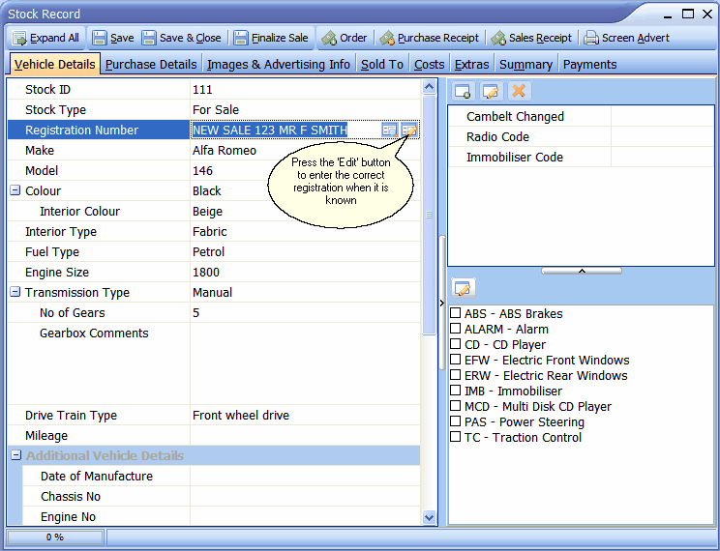Add a new item with the green-plus icon
The width and height of the screenshot is (720, 551).
coord(463,91)
